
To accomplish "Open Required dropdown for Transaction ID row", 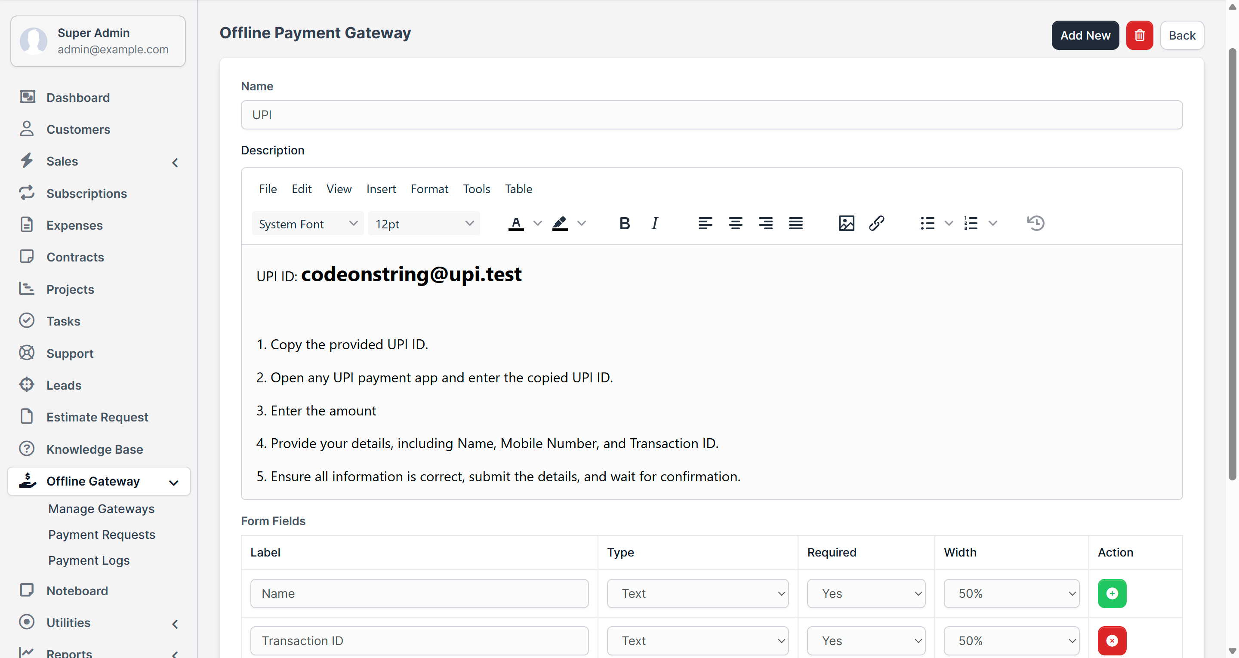I will point(866,640).
